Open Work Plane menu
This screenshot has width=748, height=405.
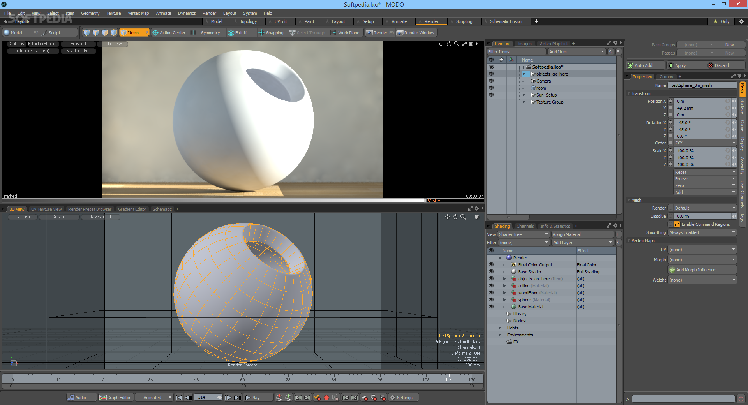tap(345, 33)
